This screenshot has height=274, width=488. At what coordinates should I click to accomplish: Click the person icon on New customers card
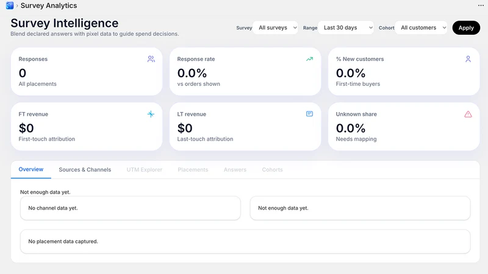click(468, 59)
